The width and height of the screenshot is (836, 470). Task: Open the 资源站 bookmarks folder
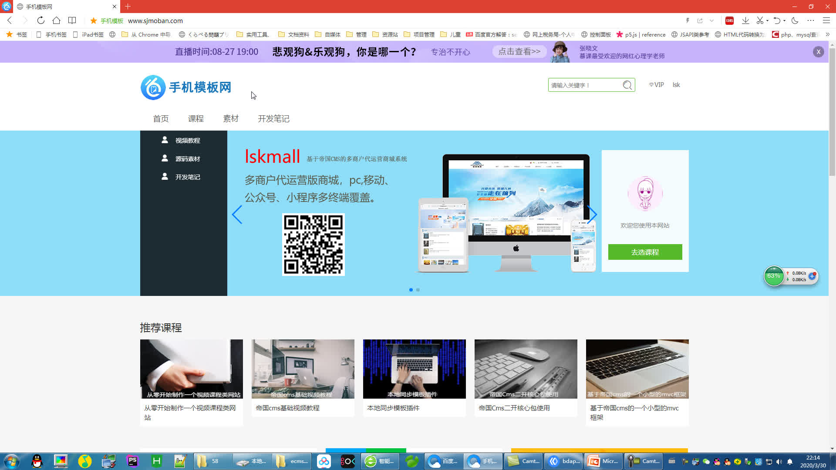pos(385,34)
